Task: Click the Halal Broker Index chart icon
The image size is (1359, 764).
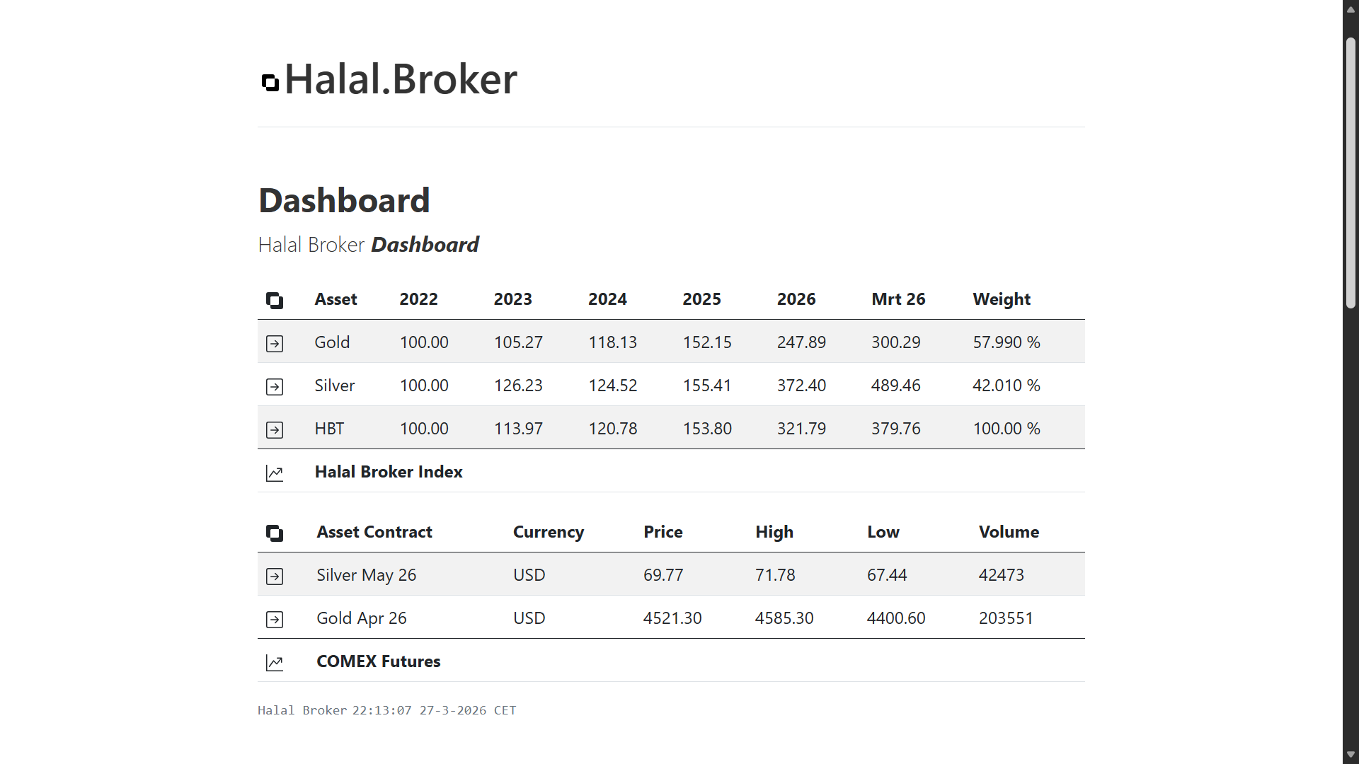Action: (x=275, y=473)
